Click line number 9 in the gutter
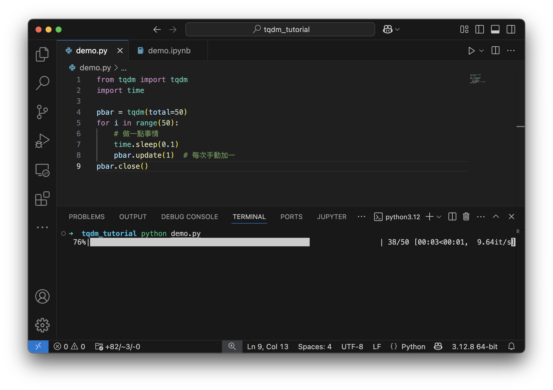553x390 pixels. tap(79, 166)
